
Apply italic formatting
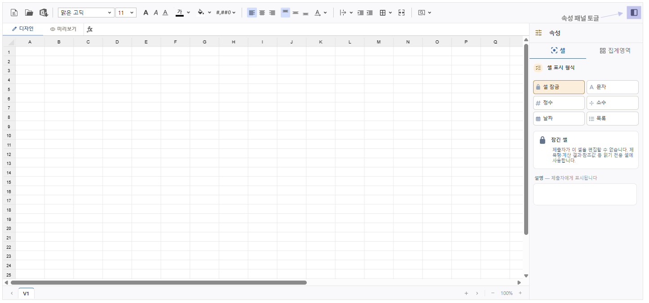click(156, 13)
